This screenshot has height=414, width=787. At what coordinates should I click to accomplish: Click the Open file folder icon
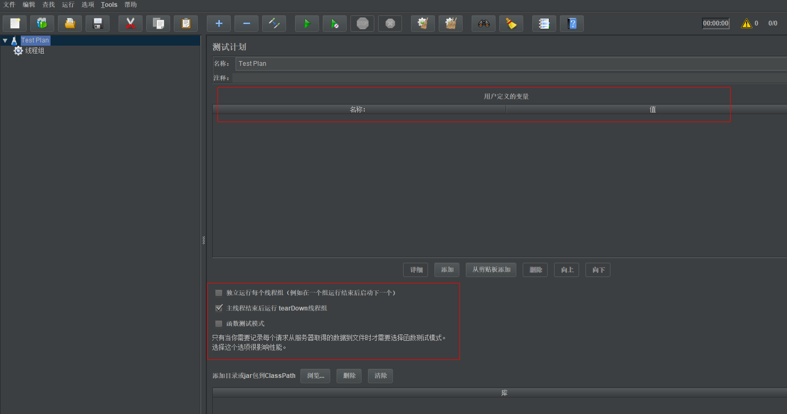click(x=70, y=23)
